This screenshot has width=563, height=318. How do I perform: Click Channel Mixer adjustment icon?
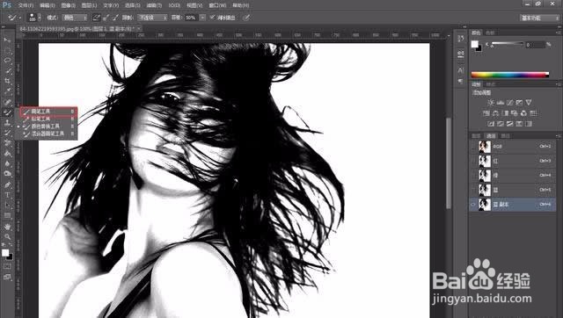[x=523, y=113]
